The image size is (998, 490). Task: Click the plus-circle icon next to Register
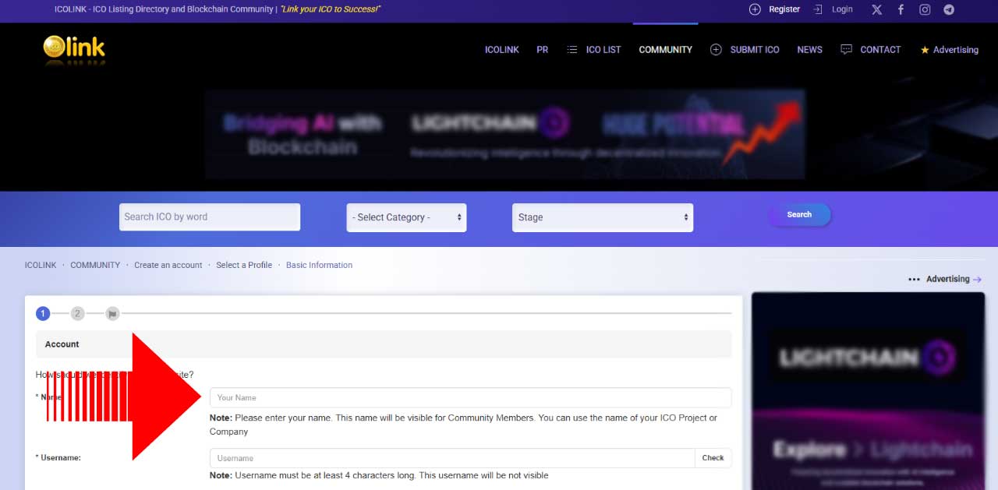point(754,9)
